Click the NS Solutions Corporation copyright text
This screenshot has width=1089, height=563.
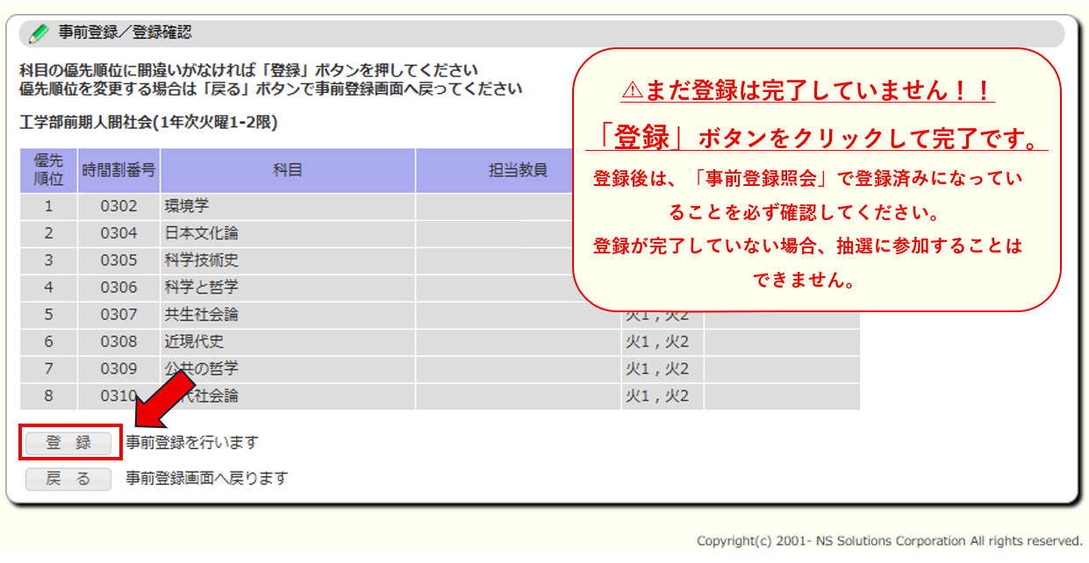click(889, 541)
